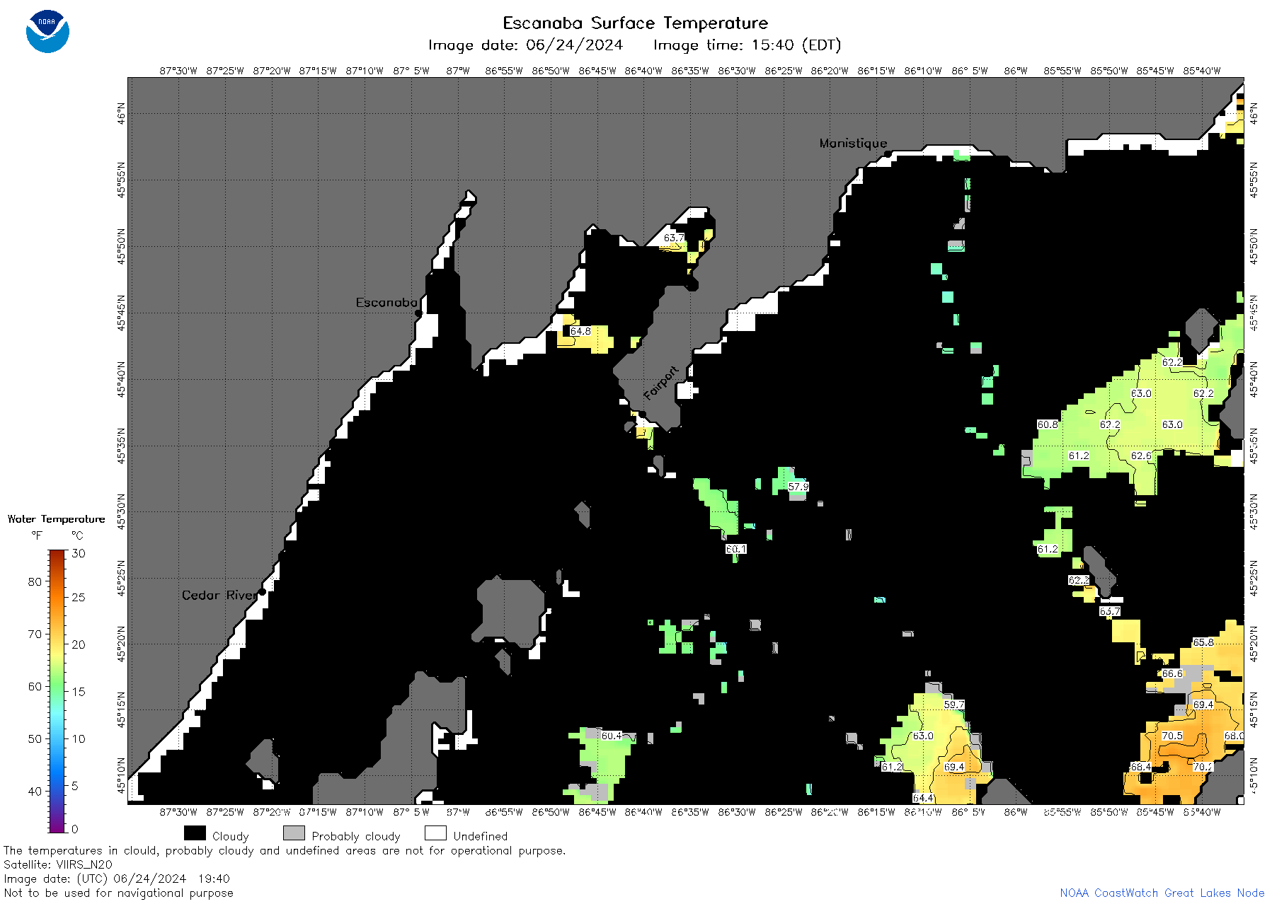Click the 64.4 temperature reading

923,798
